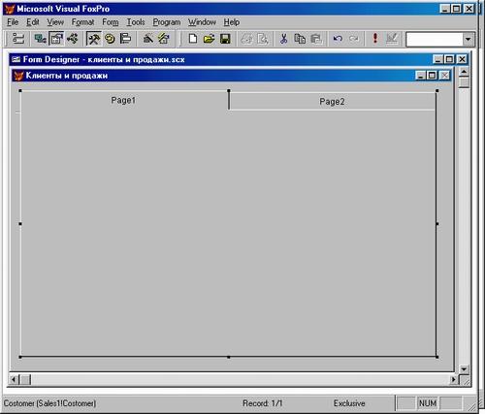485x414 pixels.
Task: Click the horizontal scrollbar right arrow
Action: tap(454, 379)
